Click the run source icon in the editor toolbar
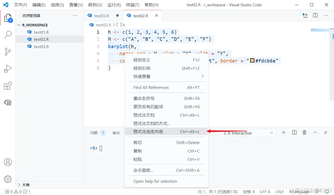This screenshot has width=334, height=195. (x=305, y=15)
